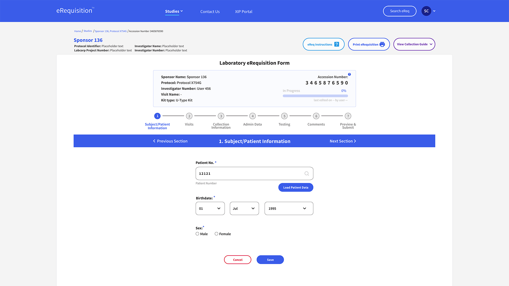Viewport: 509px width, 286px height.
Task: Click the SC user avatar
Action: 426,11
